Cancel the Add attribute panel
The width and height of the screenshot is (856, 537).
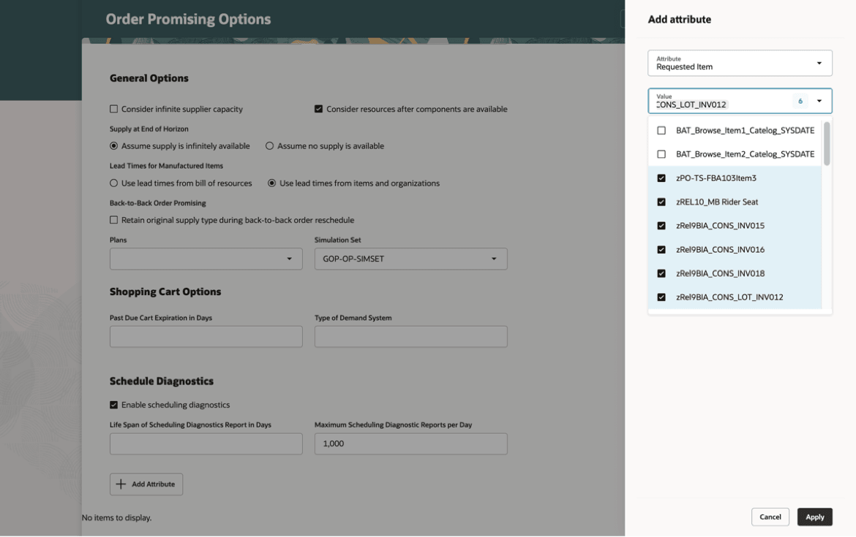[x=770, y=517]
